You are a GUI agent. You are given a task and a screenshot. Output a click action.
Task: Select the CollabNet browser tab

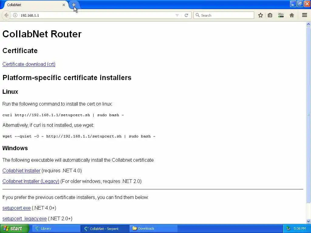[35, 5]
